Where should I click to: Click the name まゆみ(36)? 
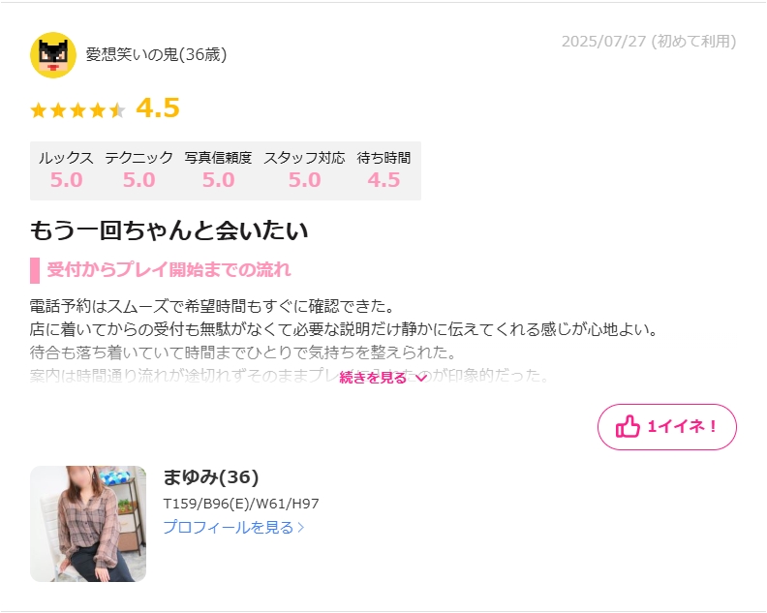point(211,477)
